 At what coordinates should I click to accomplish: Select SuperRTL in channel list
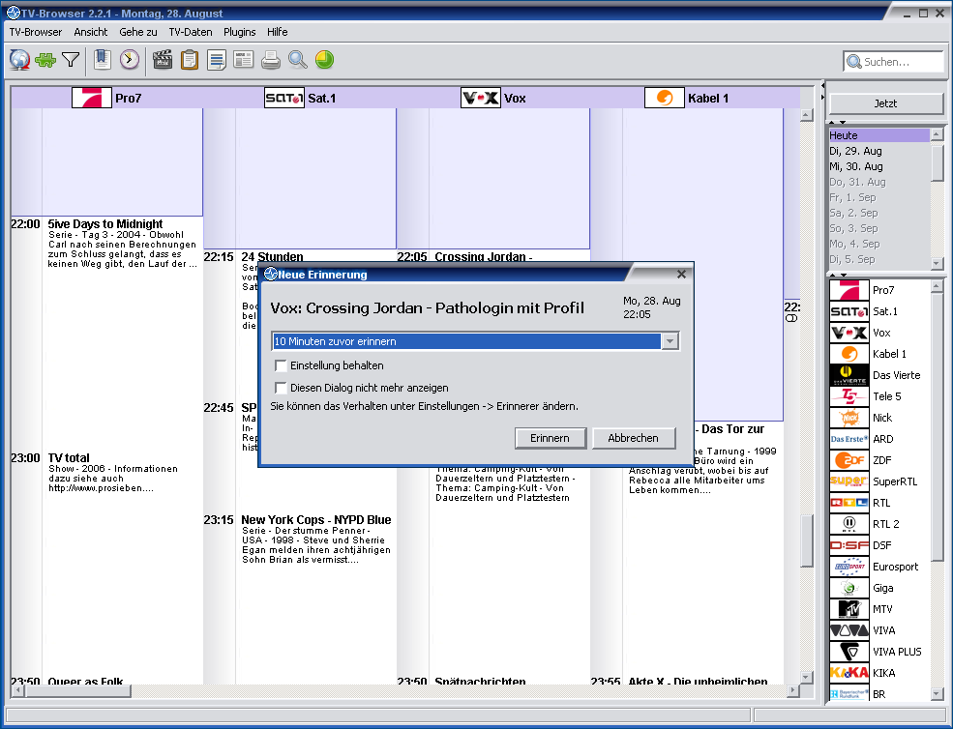pos(879,481)
